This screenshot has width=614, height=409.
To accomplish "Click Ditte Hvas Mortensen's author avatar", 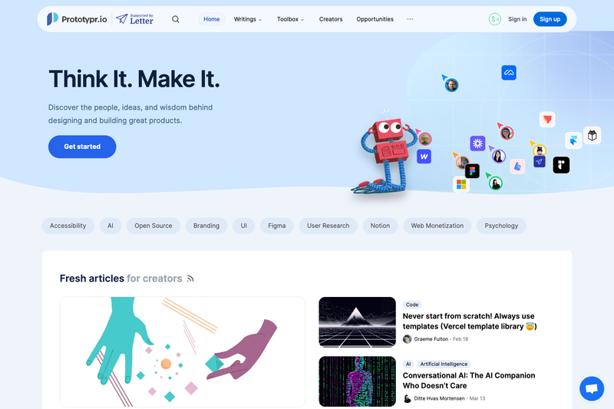I will (408, 398).
